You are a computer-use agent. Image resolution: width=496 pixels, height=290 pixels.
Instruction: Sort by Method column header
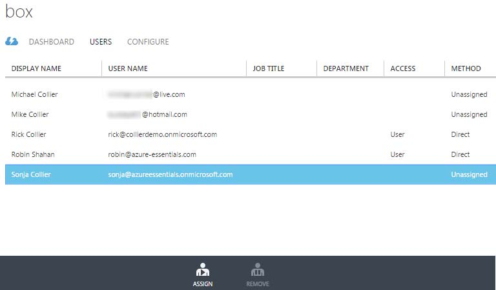pyautogui.click(x=466, y=68)
